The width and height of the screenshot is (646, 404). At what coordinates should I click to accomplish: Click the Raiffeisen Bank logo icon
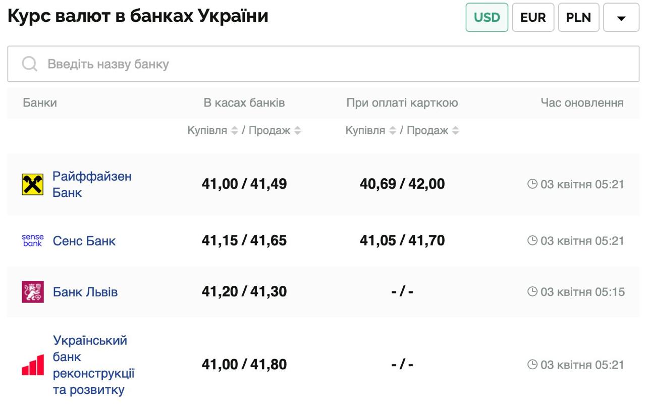click(33, 184)
